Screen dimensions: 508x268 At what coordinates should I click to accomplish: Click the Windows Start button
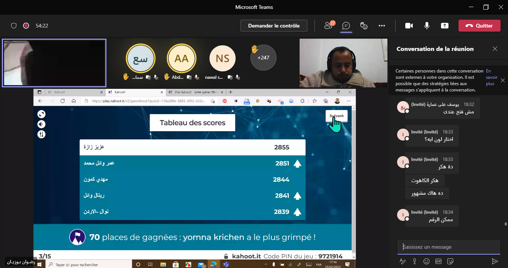[39, 265]
